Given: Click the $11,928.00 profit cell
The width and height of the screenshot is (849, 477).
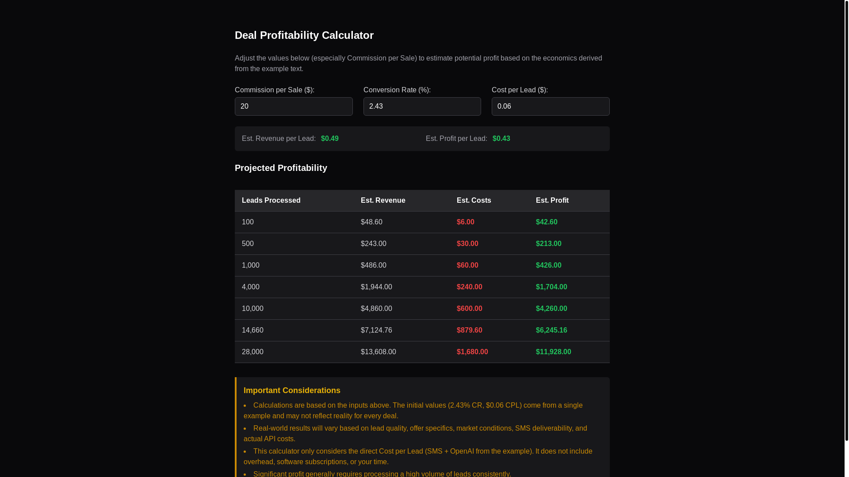Looking at the screenshot, I should click(569, 352).
